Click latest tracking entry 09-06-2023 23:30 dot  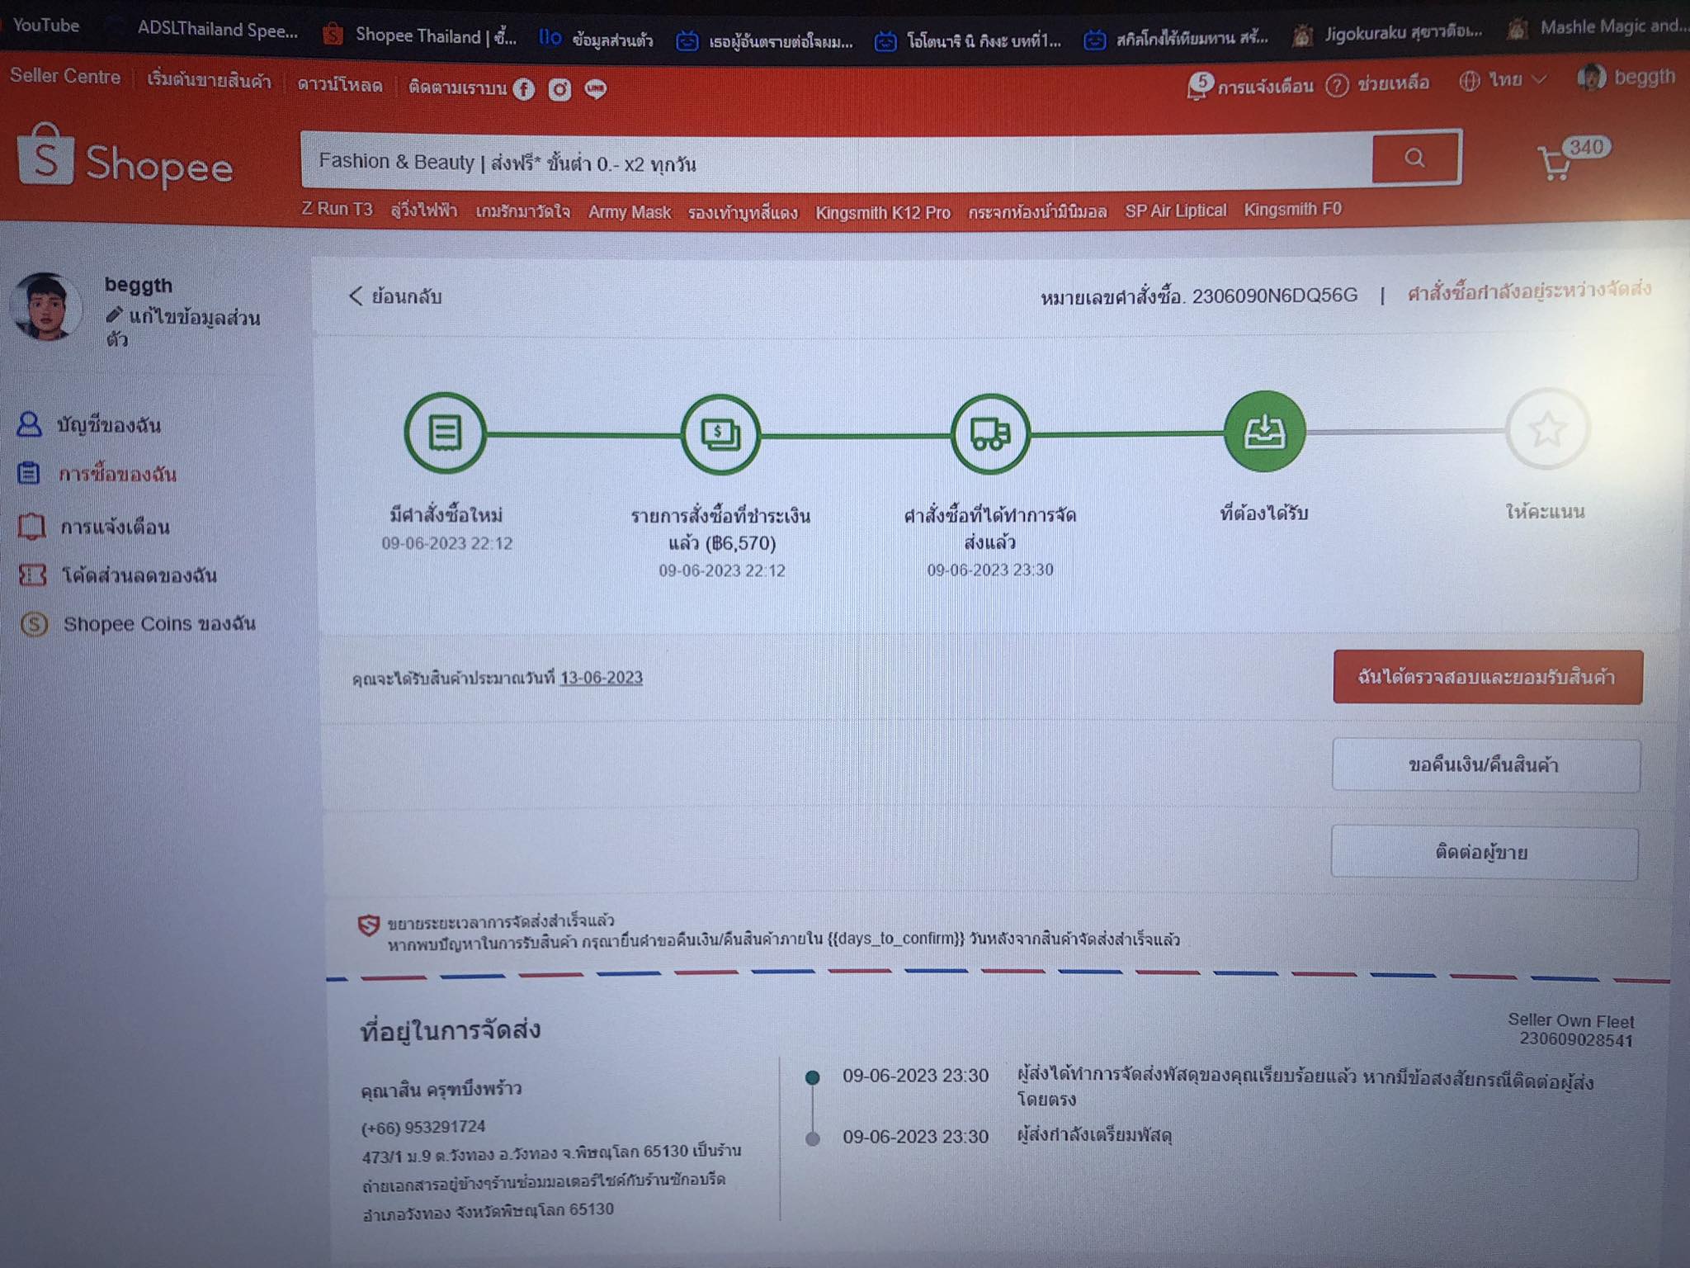pyautogui.click(x=813, y=1077)
